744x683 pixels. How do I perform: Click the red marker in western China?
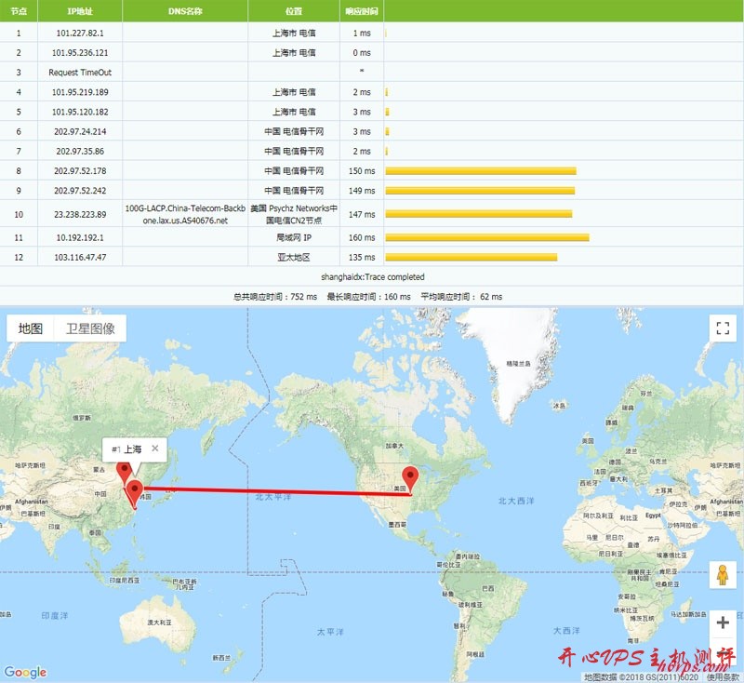[x=124, y=469]
